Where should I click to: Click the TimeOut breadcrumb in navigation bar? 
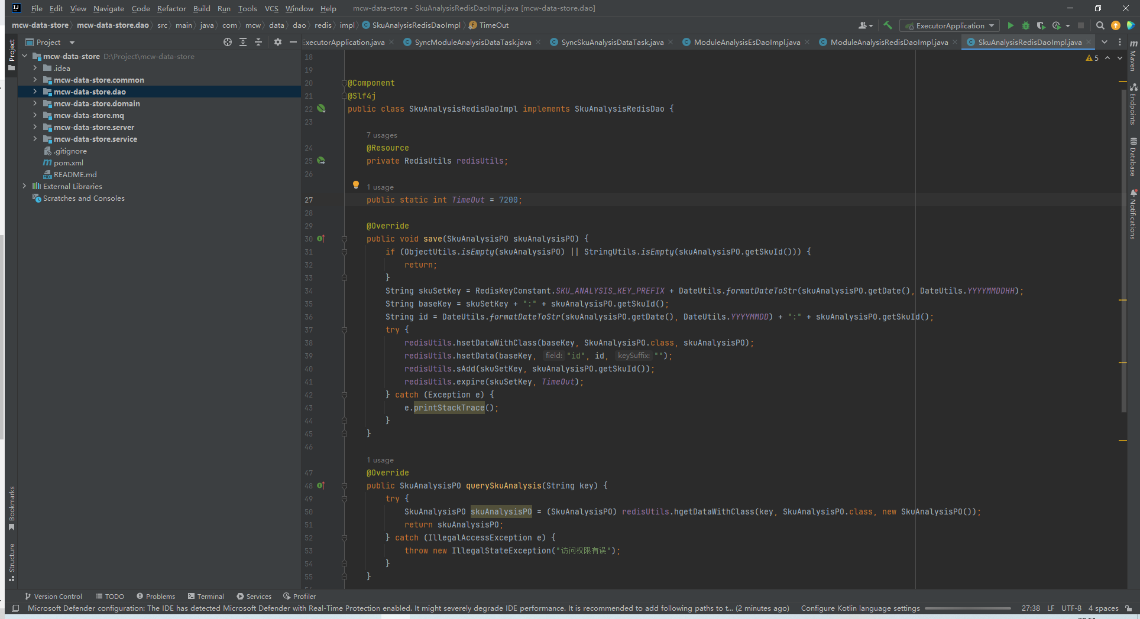click(x=488, y=25)
